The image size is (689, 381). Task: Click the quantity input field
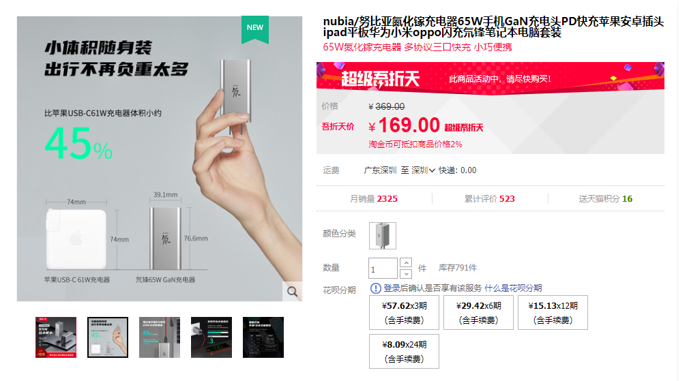[383, 268]
